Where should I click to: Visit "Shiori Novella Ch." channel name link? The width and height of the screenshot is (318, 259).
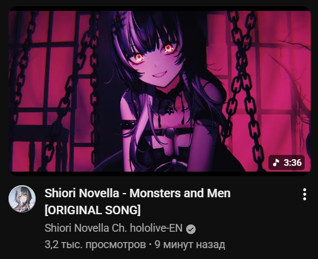pos(86,228)
